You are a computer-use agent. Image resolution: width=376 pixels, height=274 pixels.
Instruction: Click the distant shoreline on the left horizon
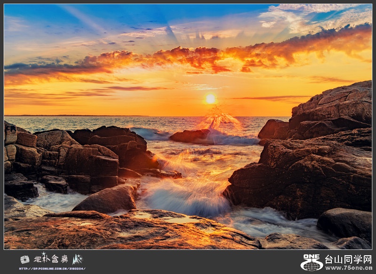point(70,115)
